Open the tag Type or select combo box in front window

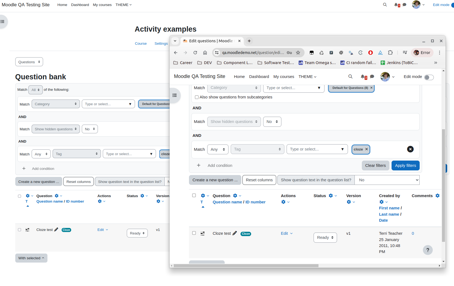(x=317, y=149)
